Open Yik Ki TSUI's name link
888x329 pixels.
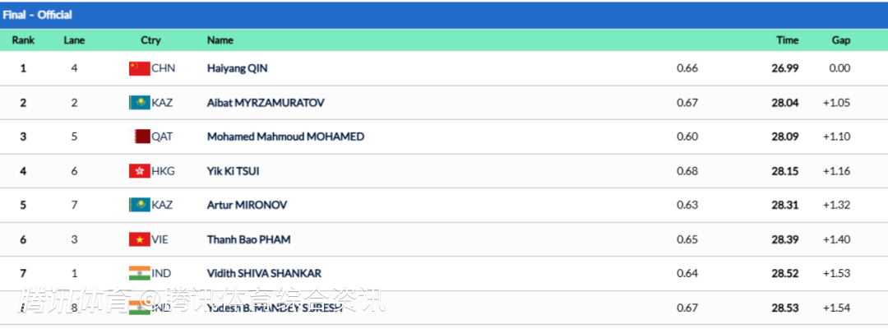click(234, 171)
